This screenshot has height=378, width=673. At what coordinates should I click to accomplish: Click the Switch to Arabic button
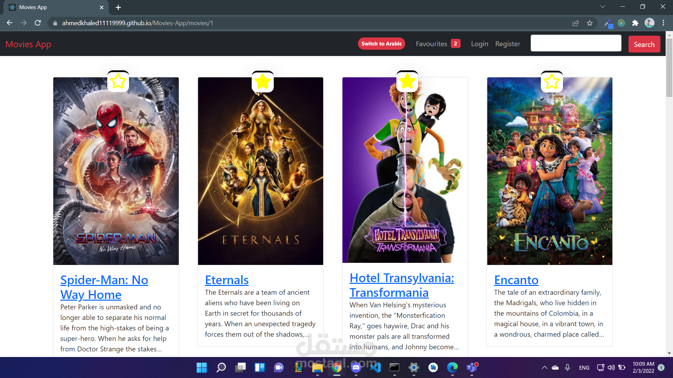[x=381, y=44]
